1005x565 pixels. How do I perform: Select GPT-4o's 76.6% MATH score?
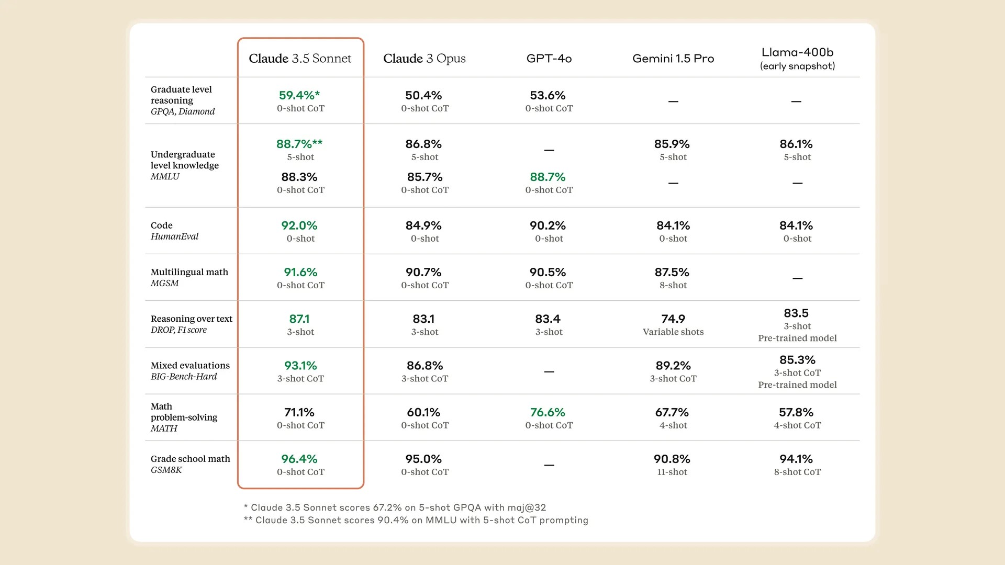(x=548, y=413)
